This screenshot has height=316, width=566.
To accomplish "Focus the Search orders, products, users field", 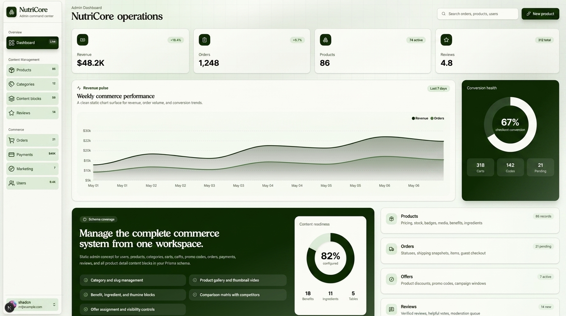I will click(478, 14).
